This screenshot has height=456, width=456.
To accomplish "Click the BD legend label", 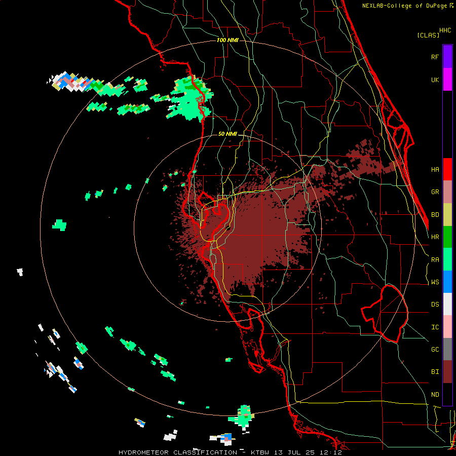I will click(435, 215).
